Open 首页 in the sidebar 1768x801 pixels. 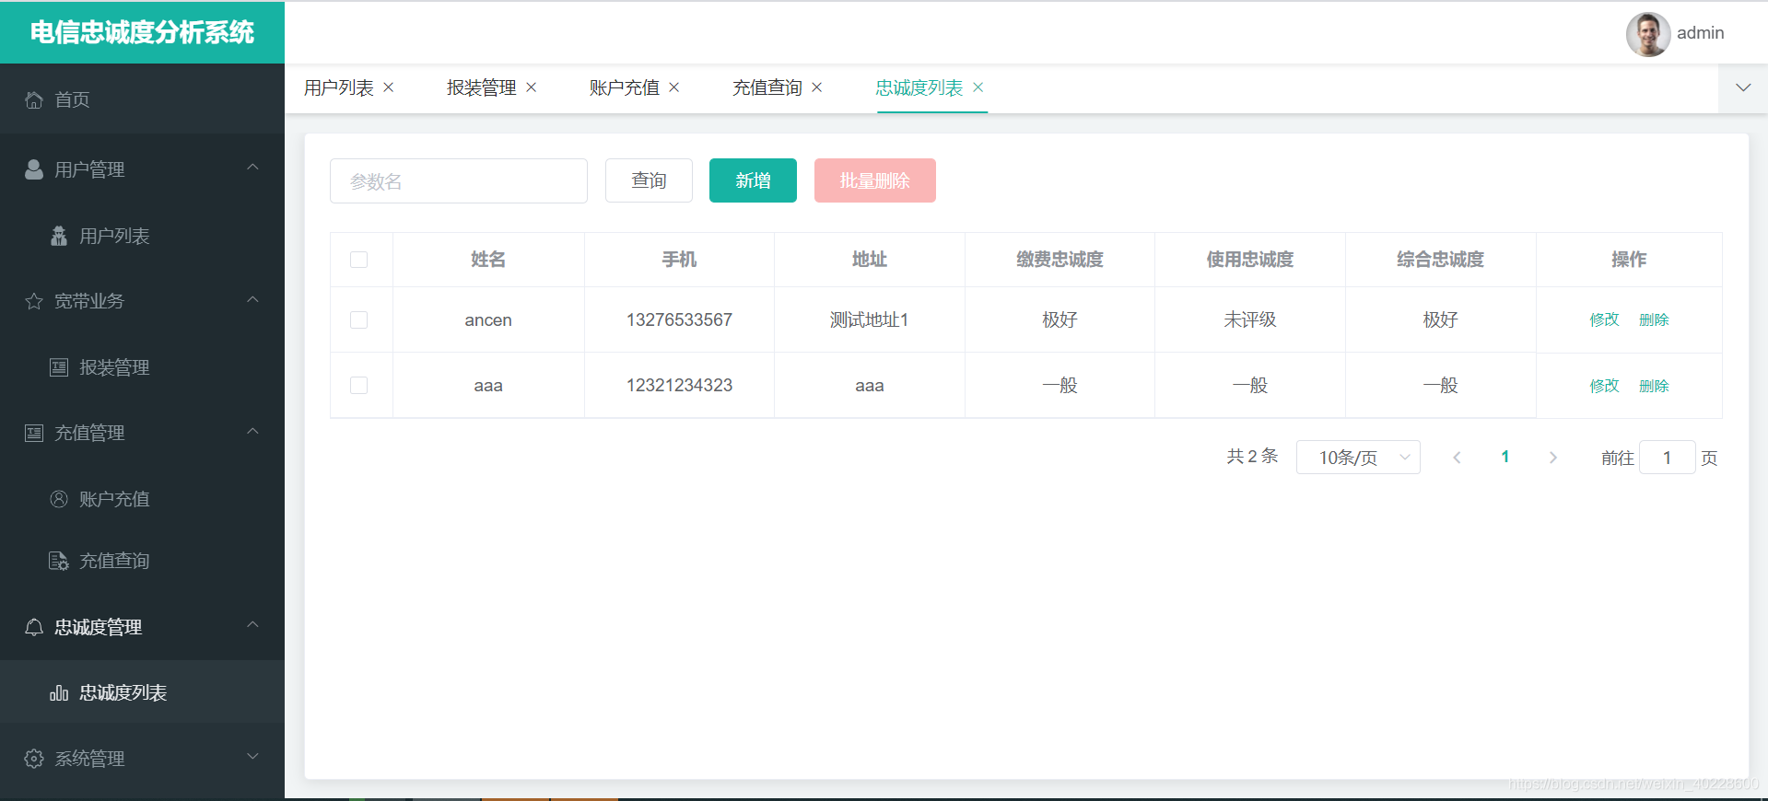[x=142, y=99]
